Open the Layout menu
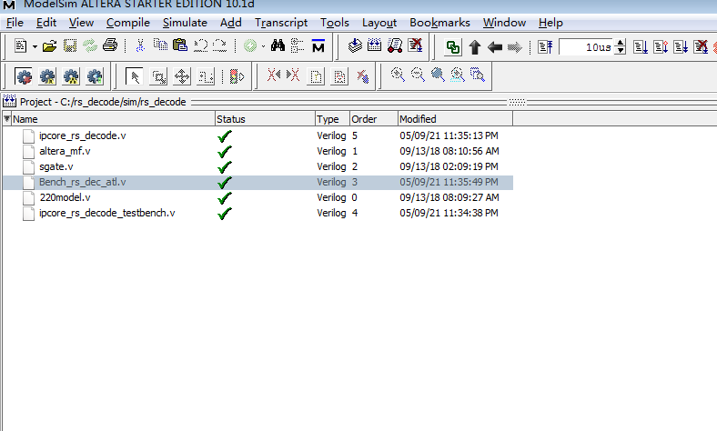 tap(379, 23)
